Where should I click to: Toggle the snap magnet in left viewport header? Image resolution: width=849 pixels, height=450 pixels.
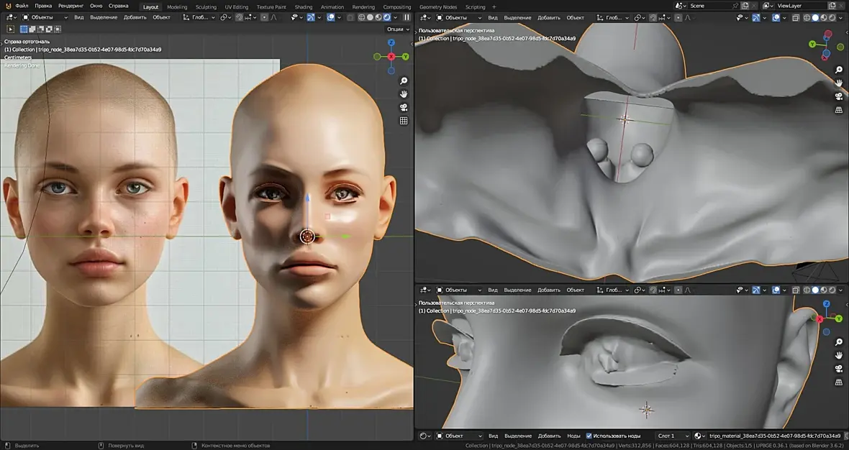click(240, 17)
